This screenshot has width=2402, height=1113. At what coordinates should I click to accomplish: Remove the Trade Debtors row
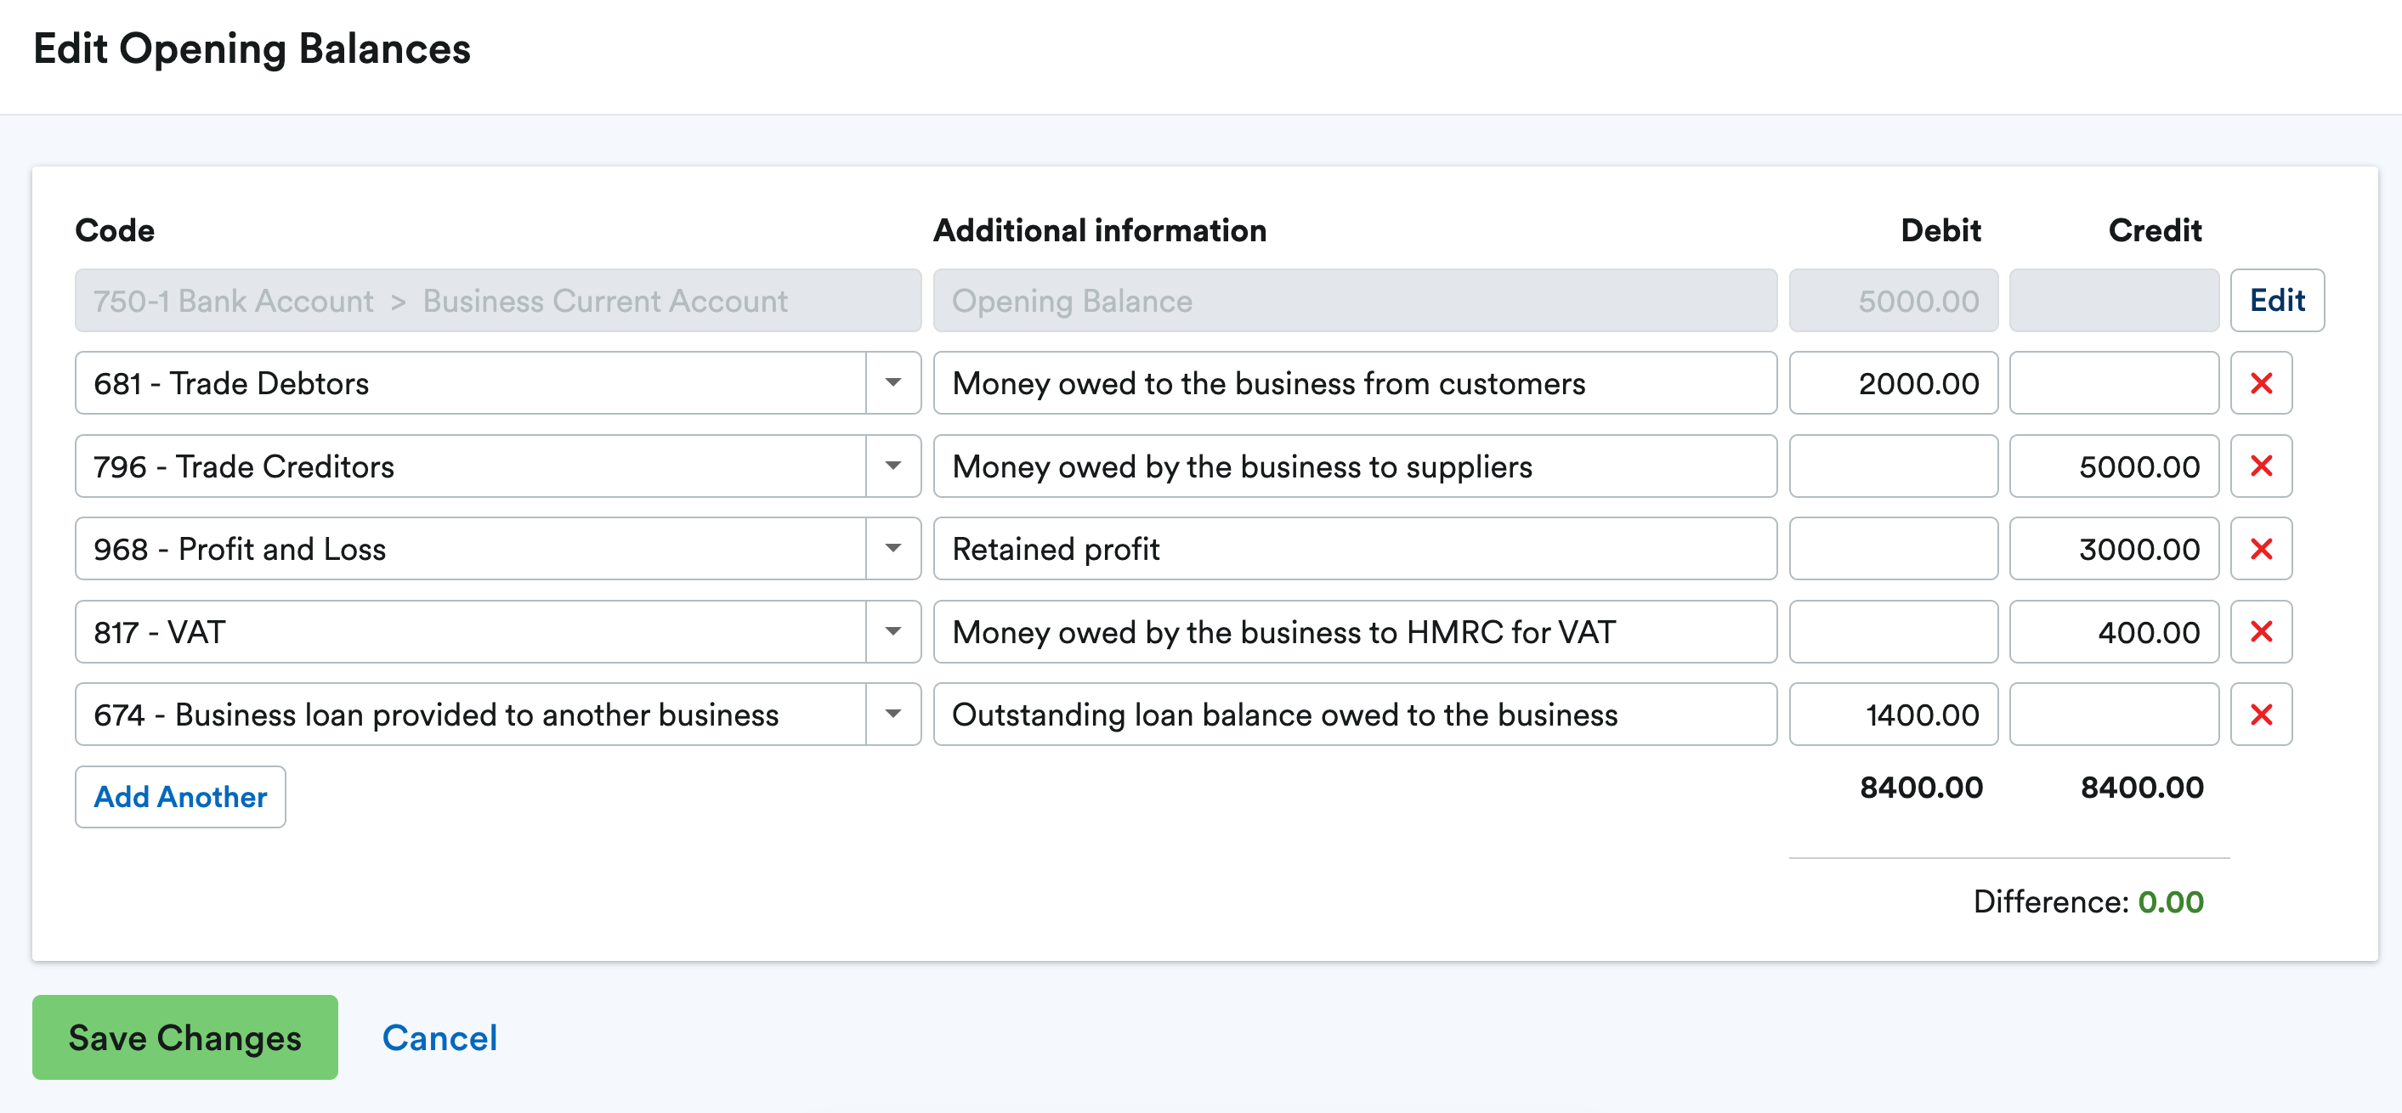click(x=2261, y=382)
